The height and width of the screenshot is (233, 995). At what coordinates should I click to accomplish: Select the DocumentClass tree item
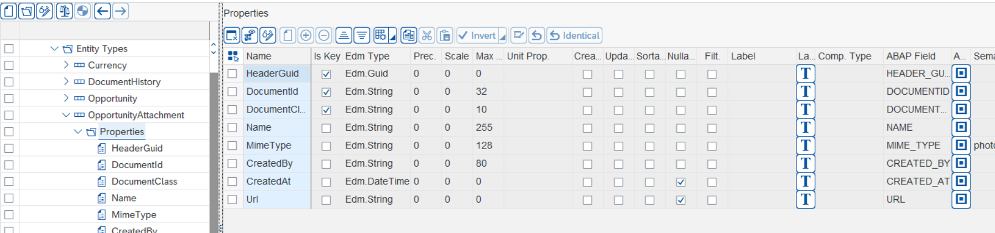pyautogui.click(x=144, y=182)
